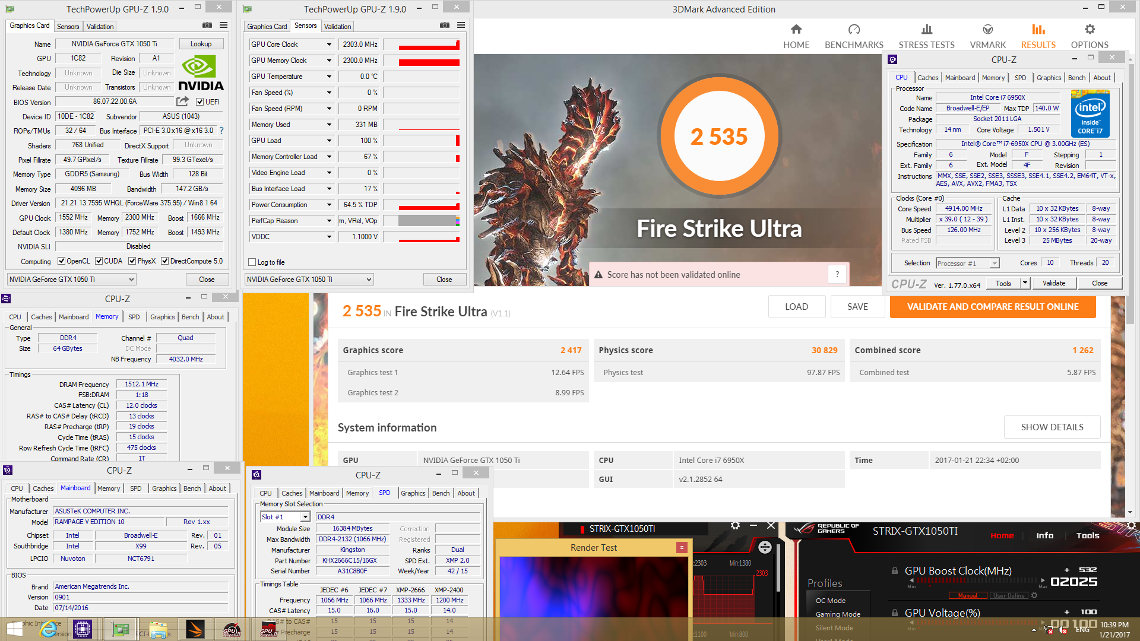Open STRESS TESTS section in 3DMark

(x=926, y=36)
